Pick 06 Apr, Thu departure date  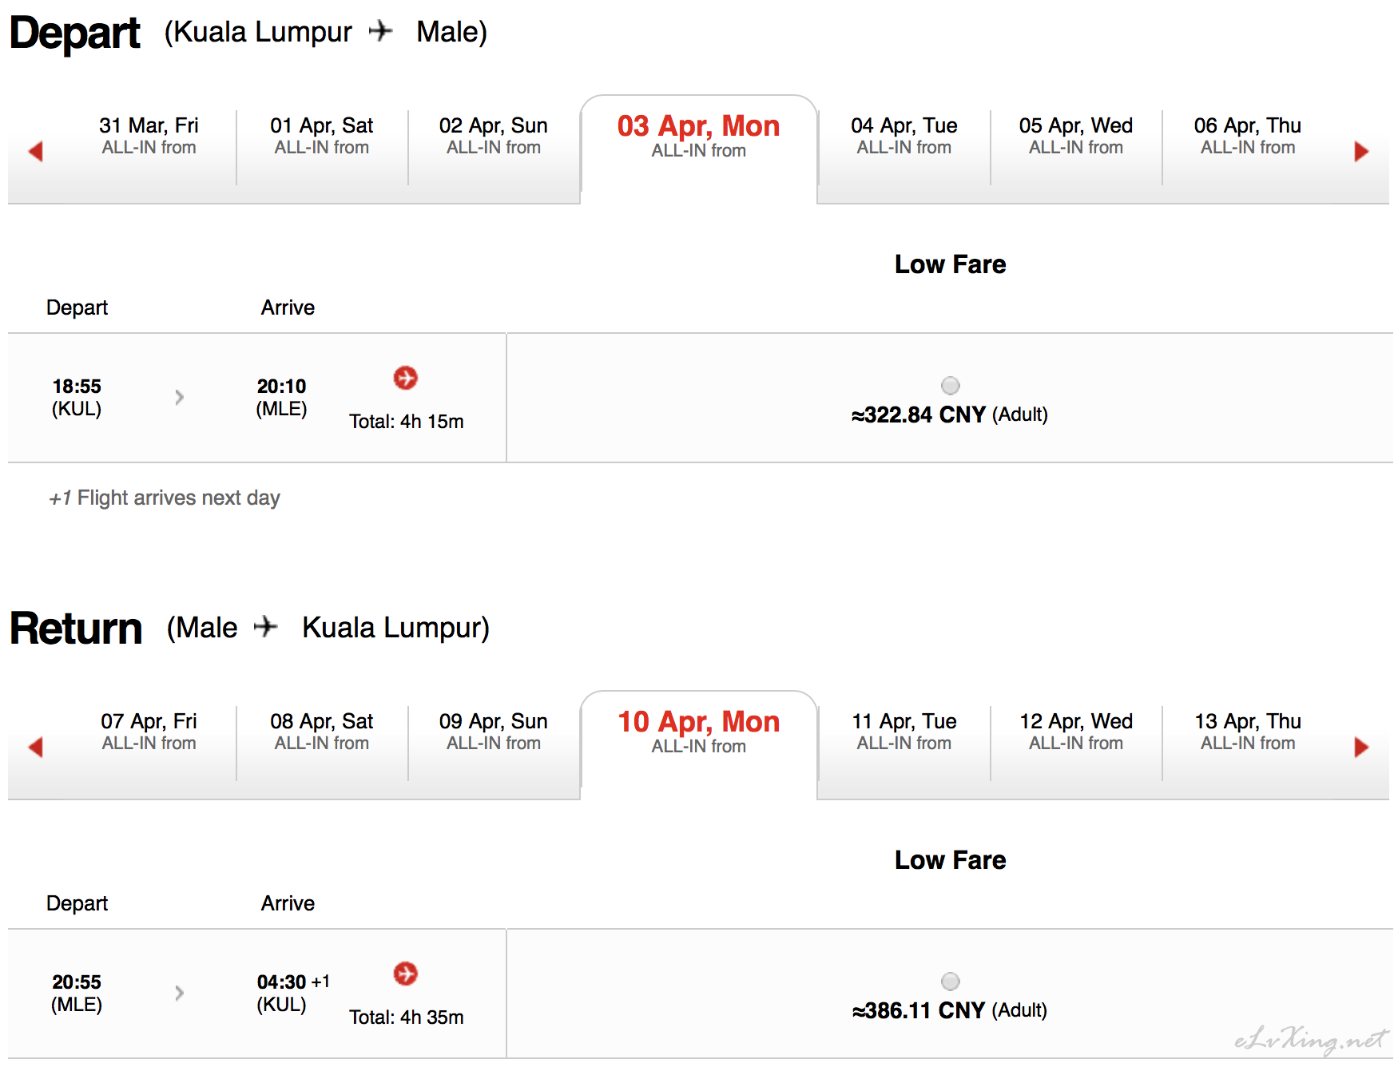[1247, 136]
